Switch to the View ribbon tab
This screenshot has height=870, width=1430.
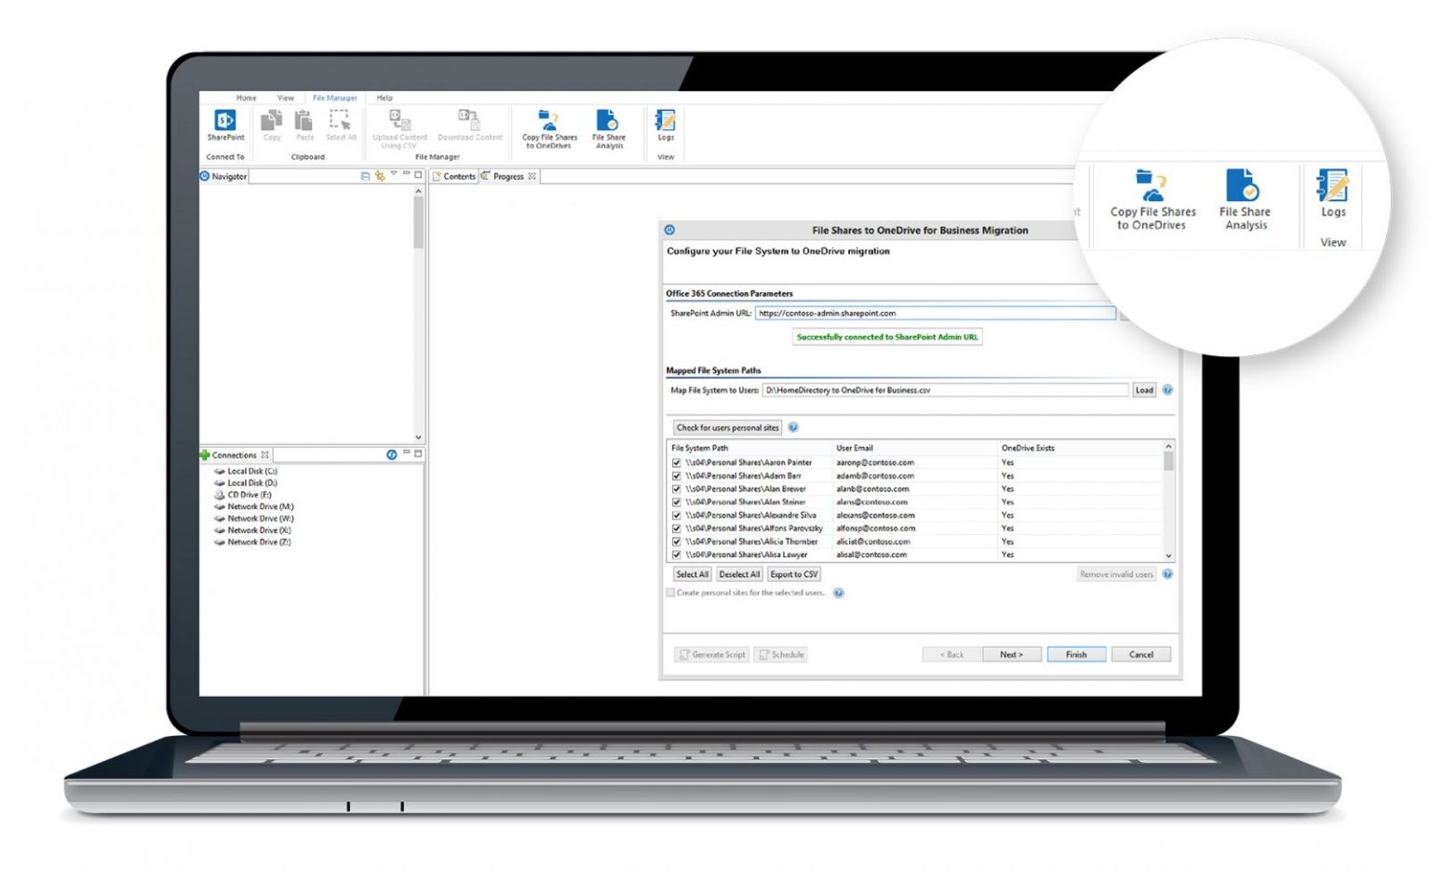click(285, 98)
